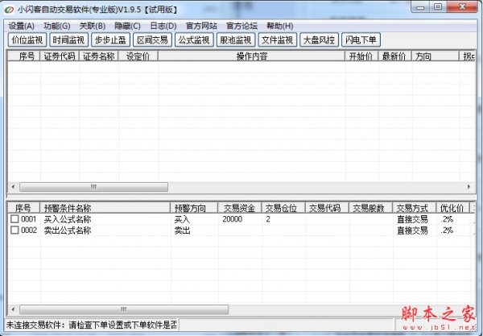Click the 开始价 column header
Screen dimensions: 483x336
(x=361, y=56)
